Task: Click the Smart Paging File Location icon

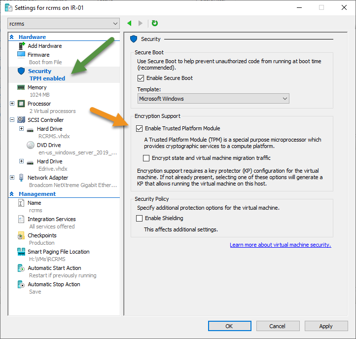Action: click(21, 252)
